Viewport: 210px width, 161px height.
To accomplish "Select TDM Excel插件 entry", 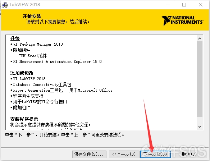I will coord(33,56).
